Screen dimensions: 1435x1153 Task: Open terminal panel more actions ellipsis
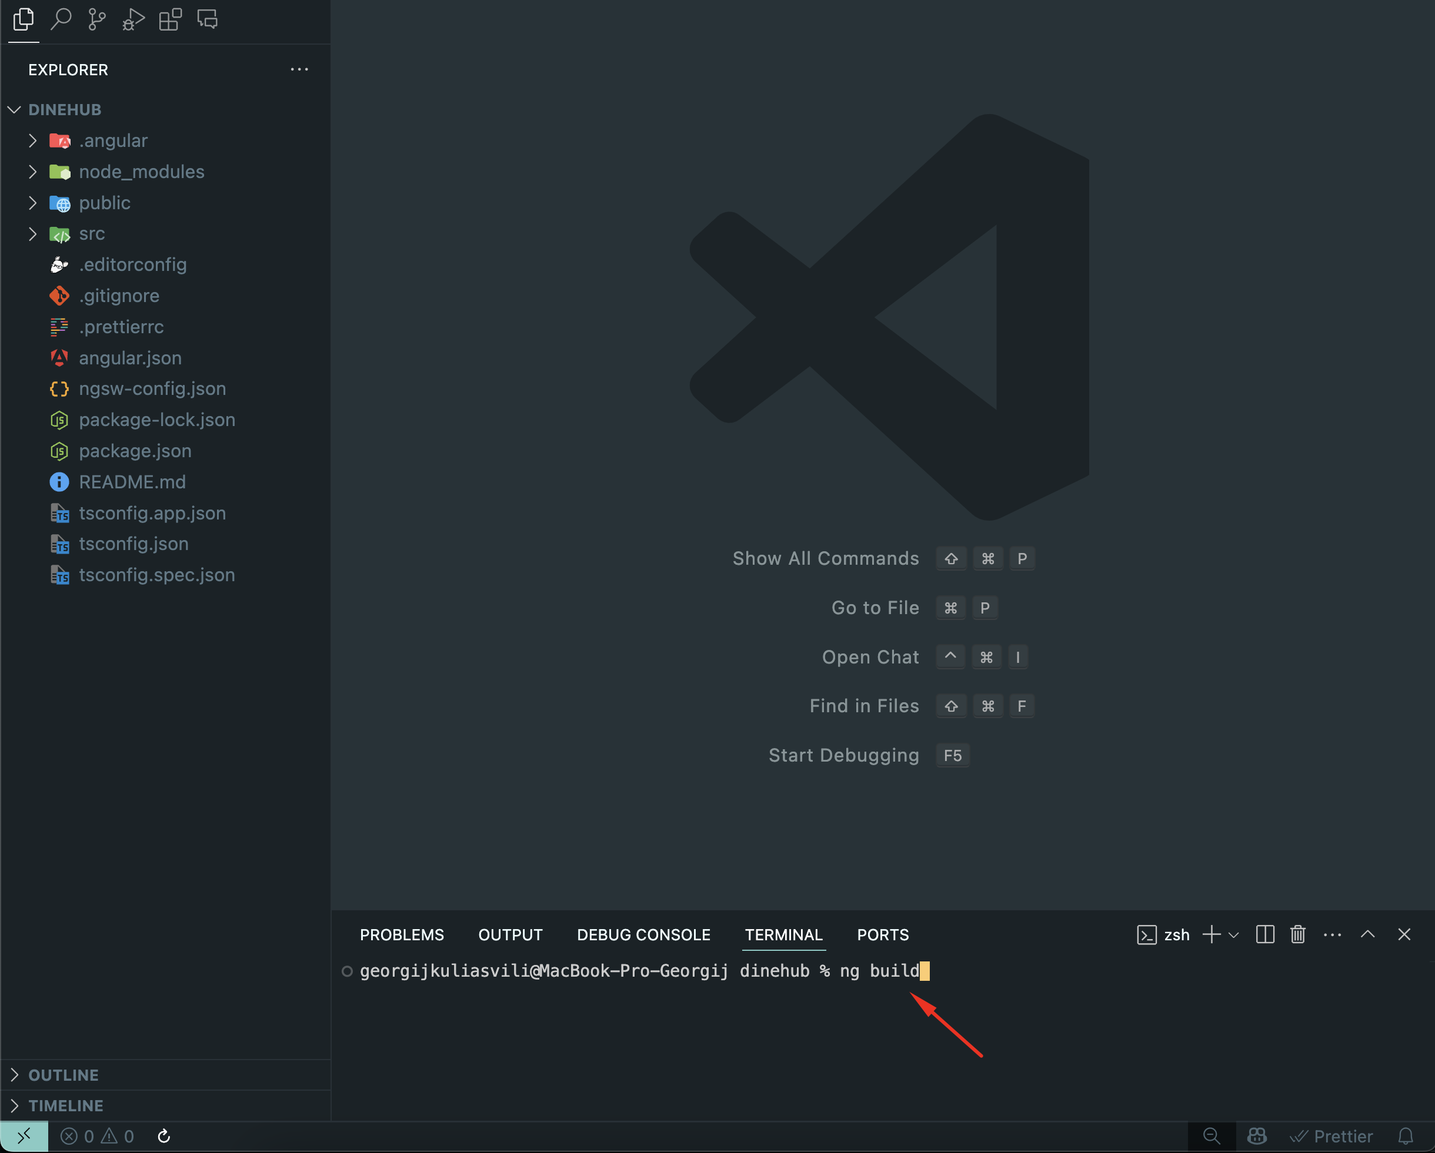click(x=1333, y=935)
